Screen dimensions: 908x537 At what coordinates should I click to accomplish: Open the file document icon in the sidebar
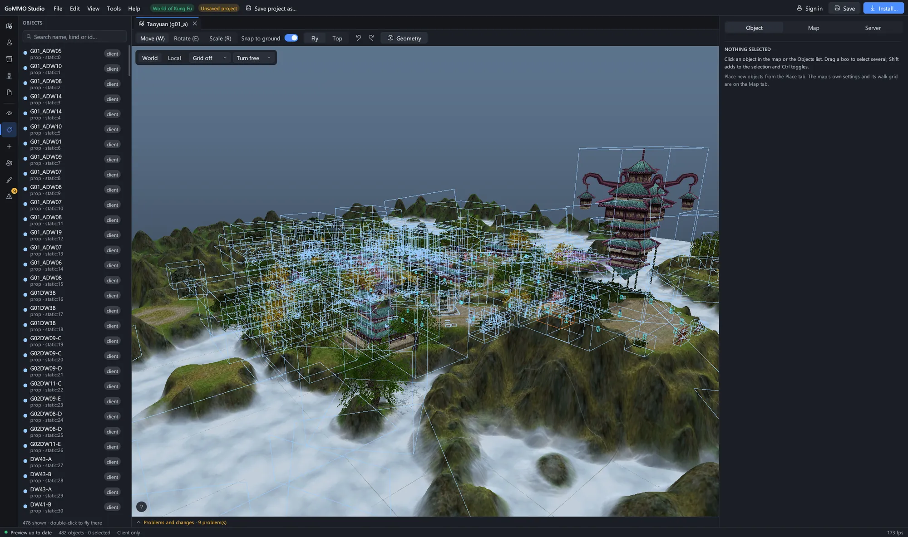click(x=9, y=93)
